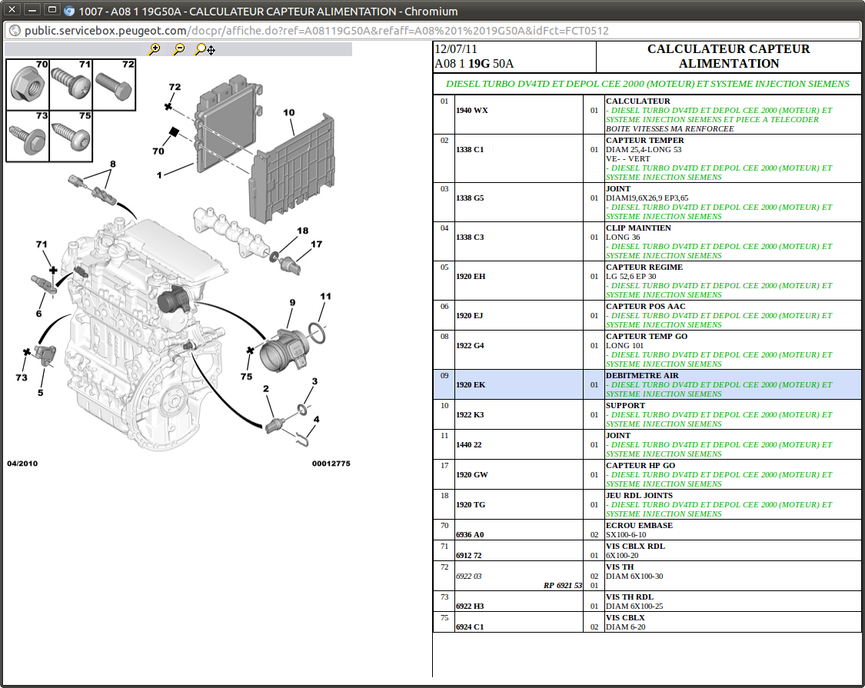865x688 pixels.
Task: Select the highlighted DEBITMETRE AIR row
Action: [x=647, y=384]
